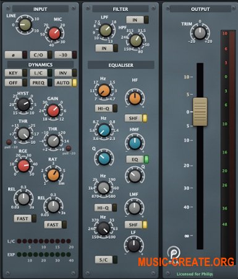This screenshot has width=238, height=279.
Task: Click the expander THR knob with pull -30
Action: [x=23, y=134]
